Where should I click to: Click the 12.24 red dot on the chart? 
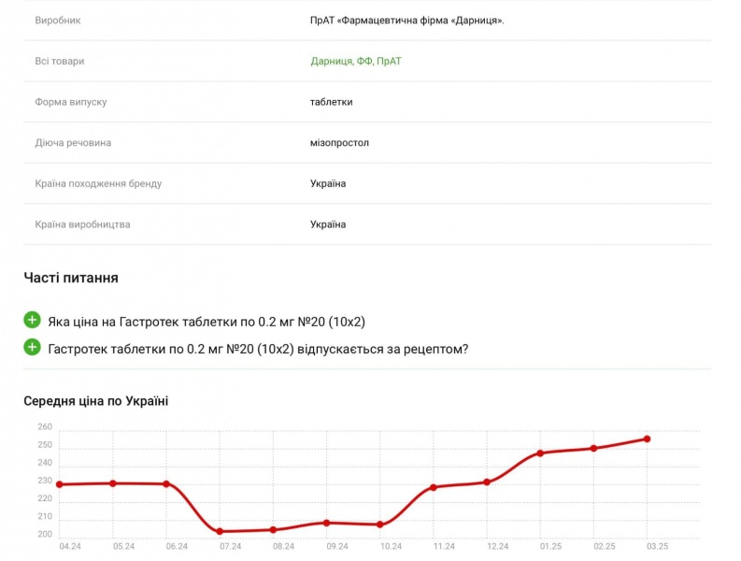[486, 482]
